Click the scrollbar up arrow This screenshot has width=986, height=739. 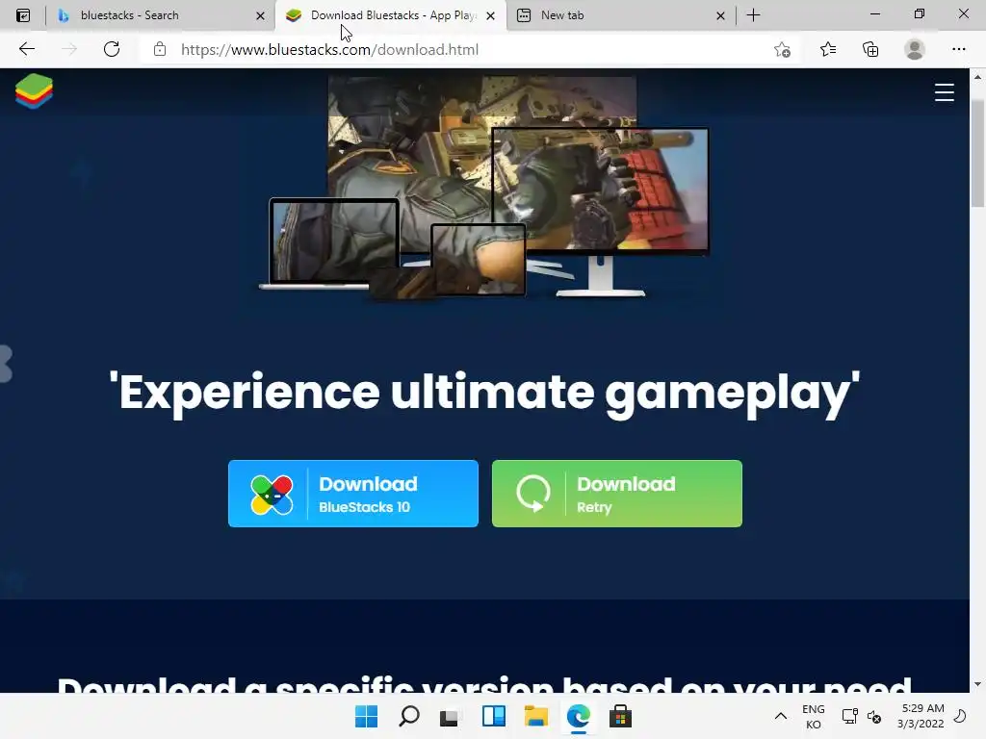pyautogui.click(x=977, y=77)
